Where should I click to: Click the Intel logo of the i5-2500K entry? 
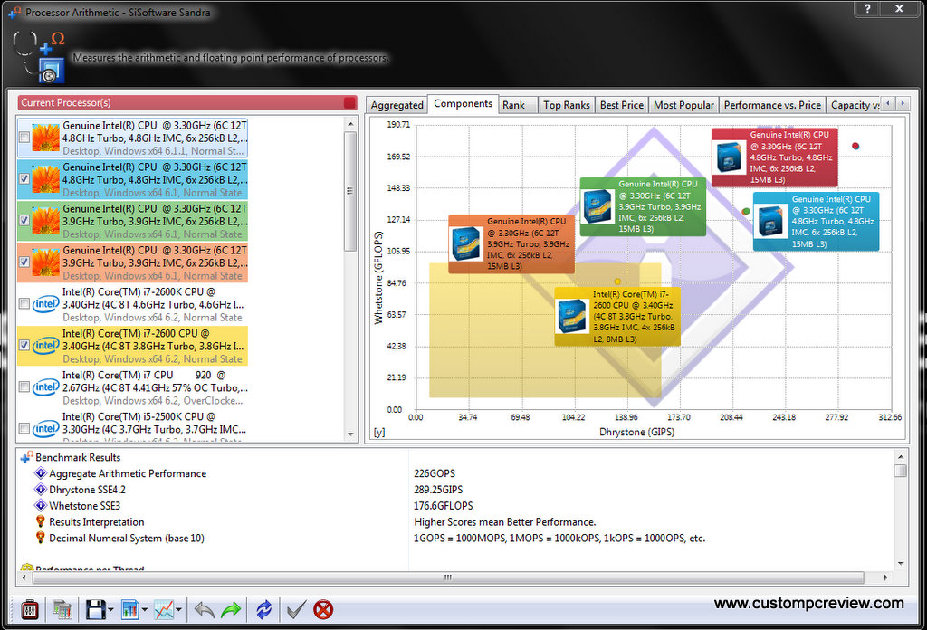[x=45, y=428]
